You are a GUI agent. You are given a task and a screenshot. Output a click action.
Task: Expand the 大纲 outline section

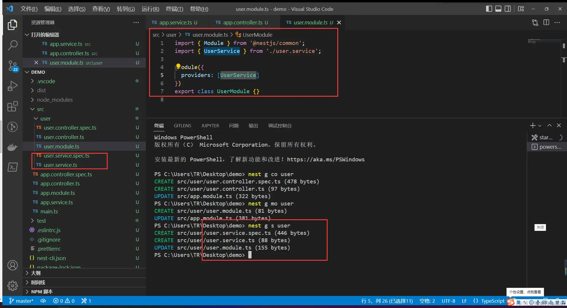(x=84, y=273)
